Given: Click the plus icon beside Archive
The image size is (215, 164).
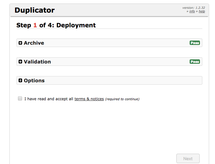Looking at the screenshot, I should [20, 43].
